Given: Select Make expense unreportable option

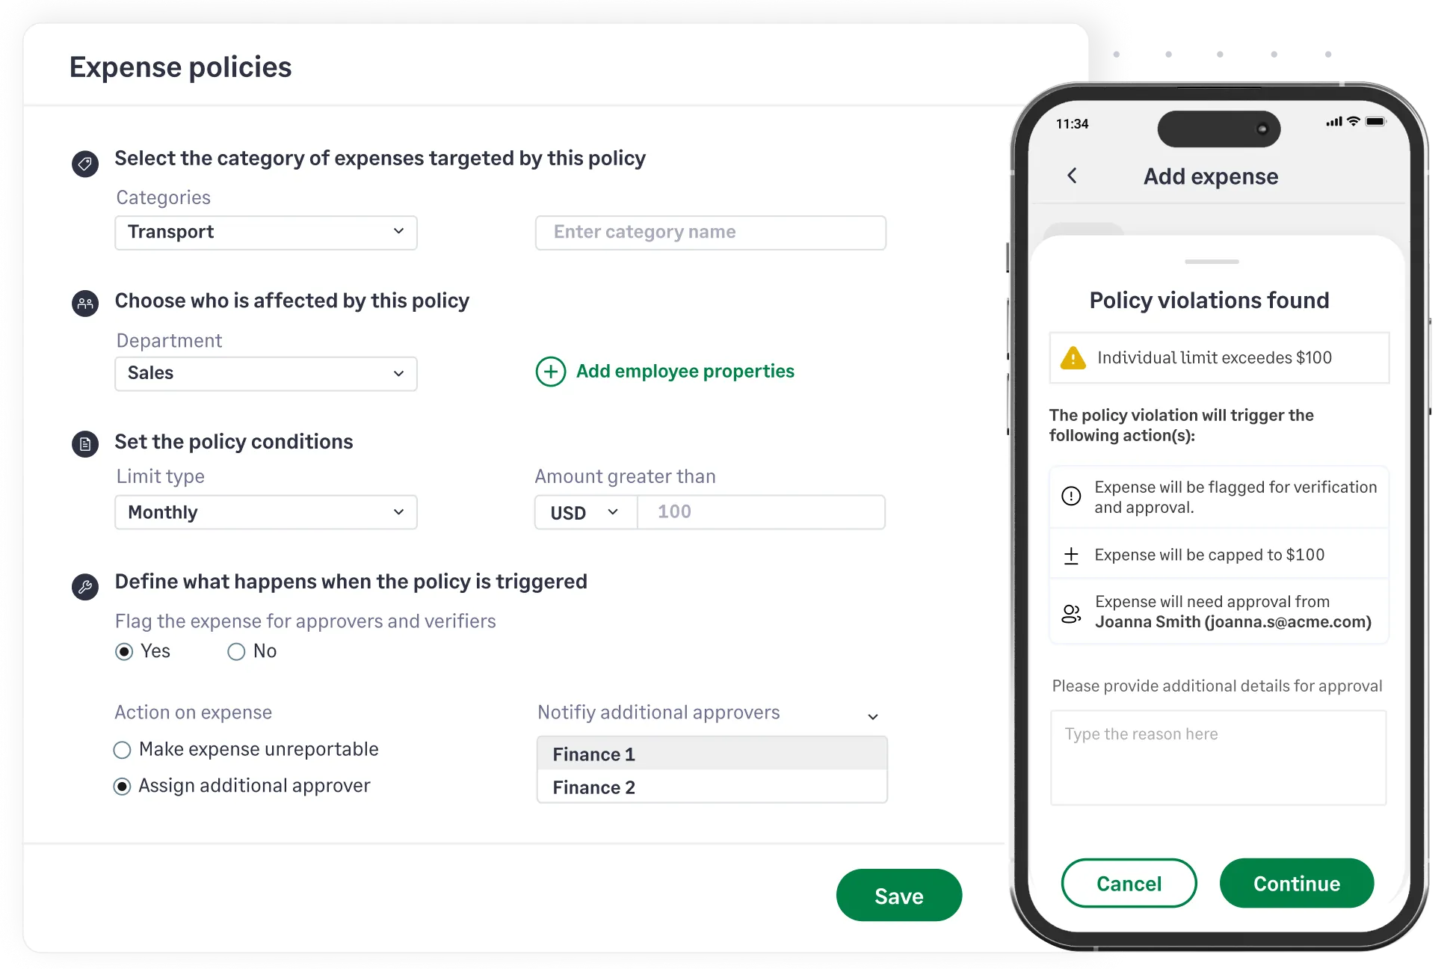Looking at the screenshot, I should 123,749.
